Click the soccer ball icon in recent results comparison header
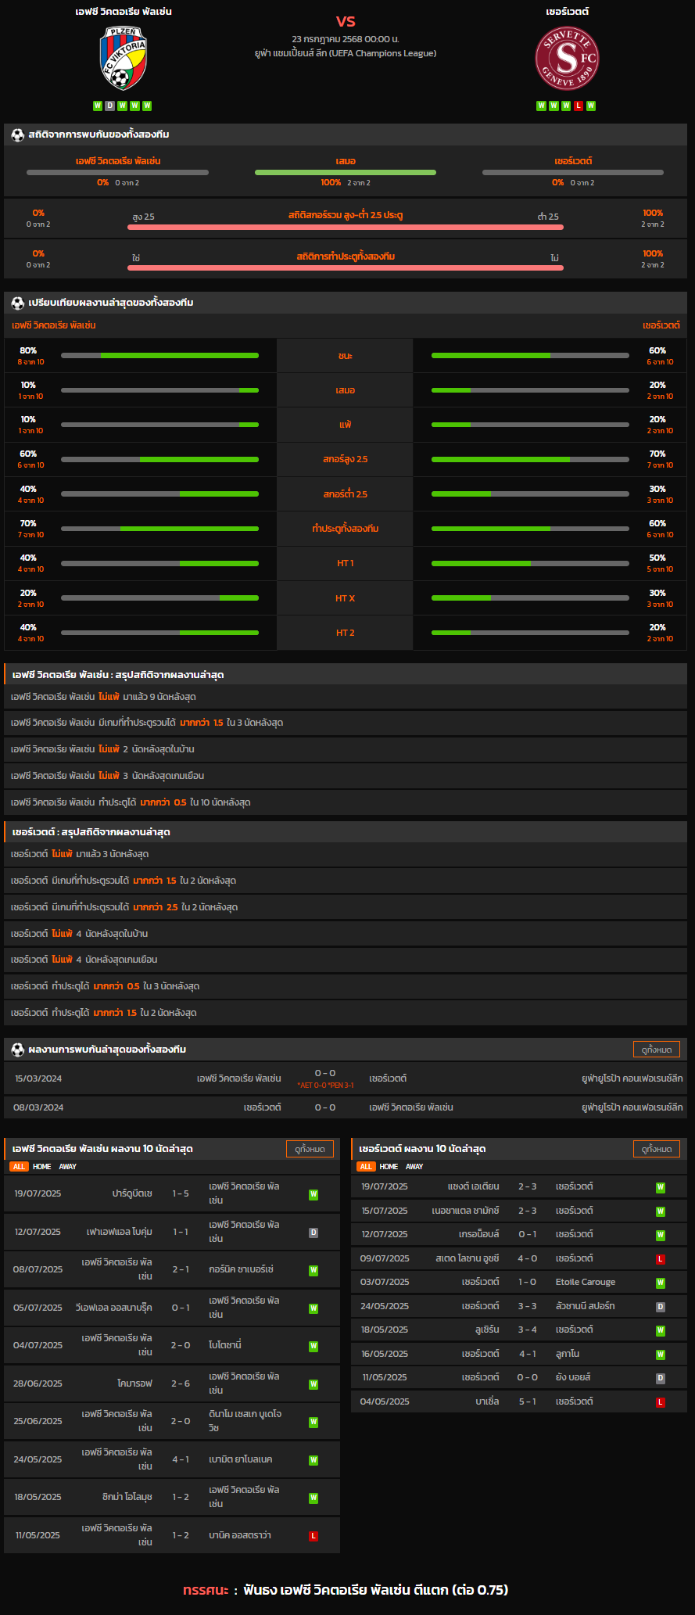Viewport: 695px width, 1615px height. point(17,303)
